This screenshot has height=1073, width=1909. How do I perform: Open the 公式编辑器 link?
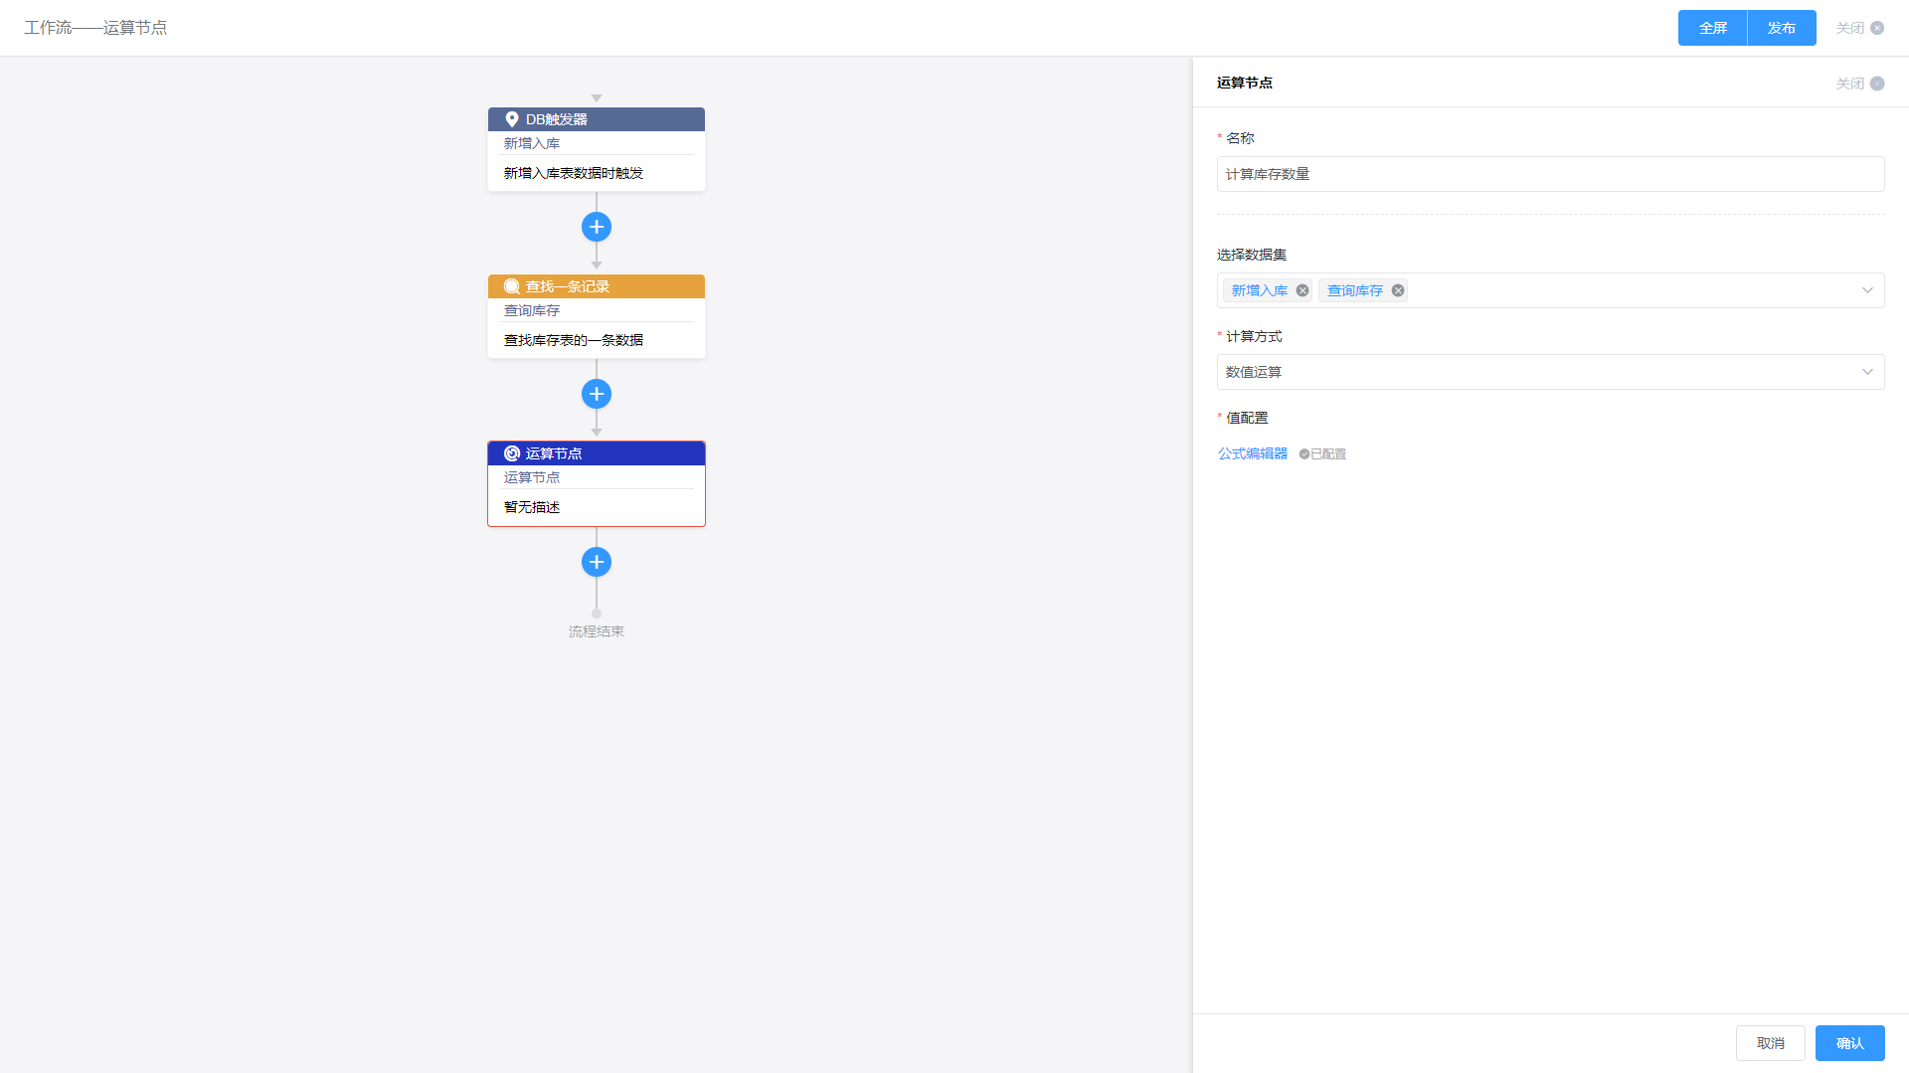pyautogui.click(x=1253, y=453)
